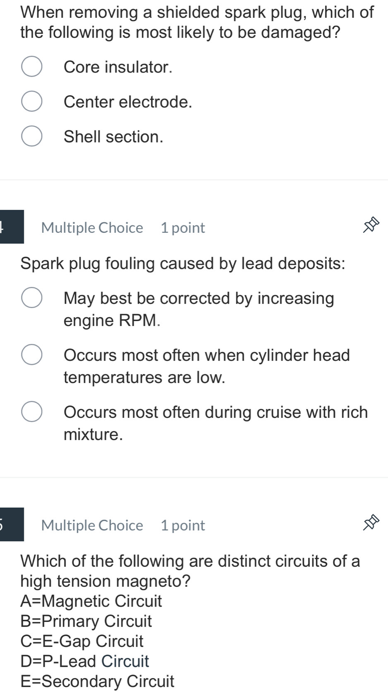The height and width of the screenshot is (694, 388).
Task: Click the question 5 number badge
Action: (x=11, y=525)
